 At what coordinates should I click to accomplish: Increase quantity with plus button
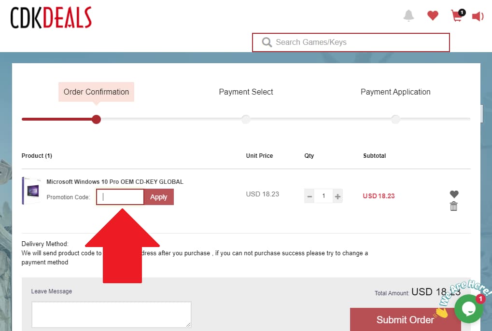click(337, 196)
